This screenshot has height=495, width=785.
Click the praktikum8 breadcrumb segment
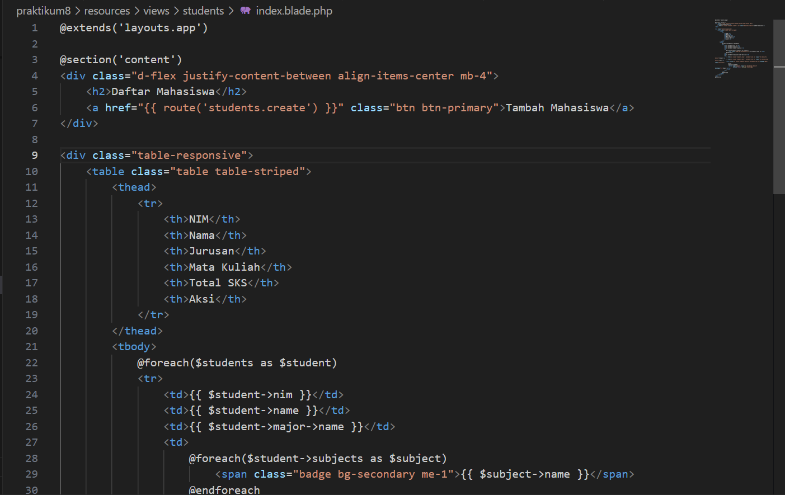[44, 11]
